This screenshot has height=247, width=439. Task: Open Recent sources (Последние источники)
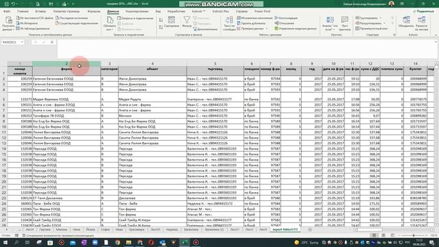(71, 18)
